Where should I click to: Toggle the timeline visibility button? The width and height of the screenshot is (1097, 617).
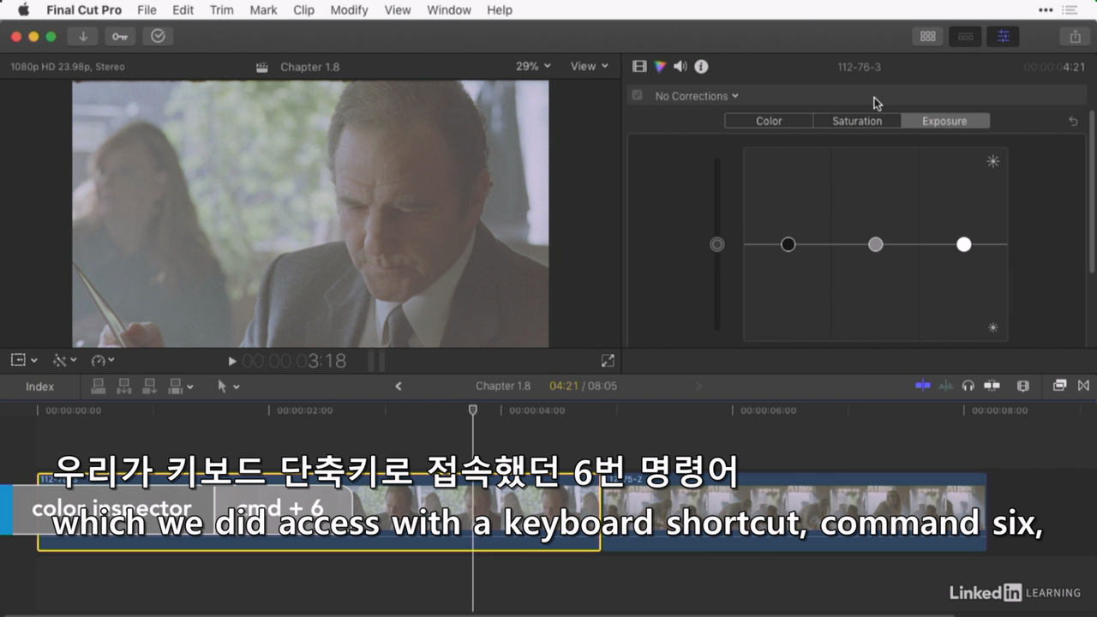tap(965, 36)
